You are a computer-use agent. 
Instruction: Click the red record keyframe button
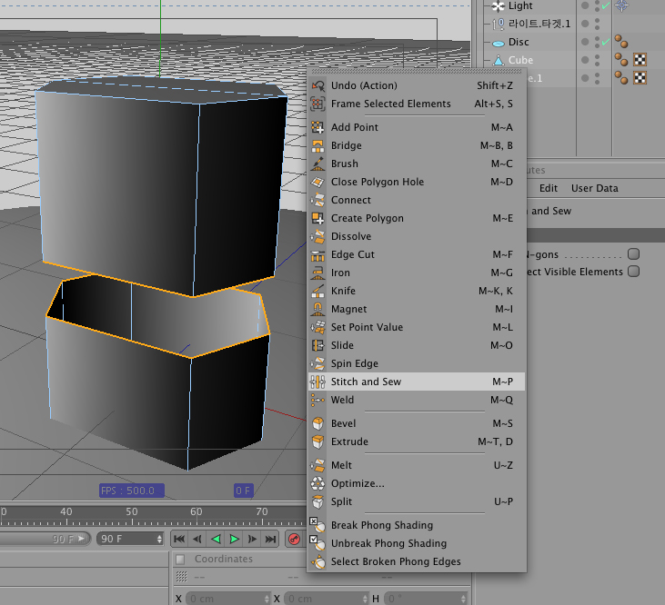[295, 539]
